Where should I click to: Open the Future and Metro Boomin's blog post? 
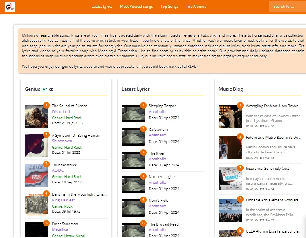point(273,138)
